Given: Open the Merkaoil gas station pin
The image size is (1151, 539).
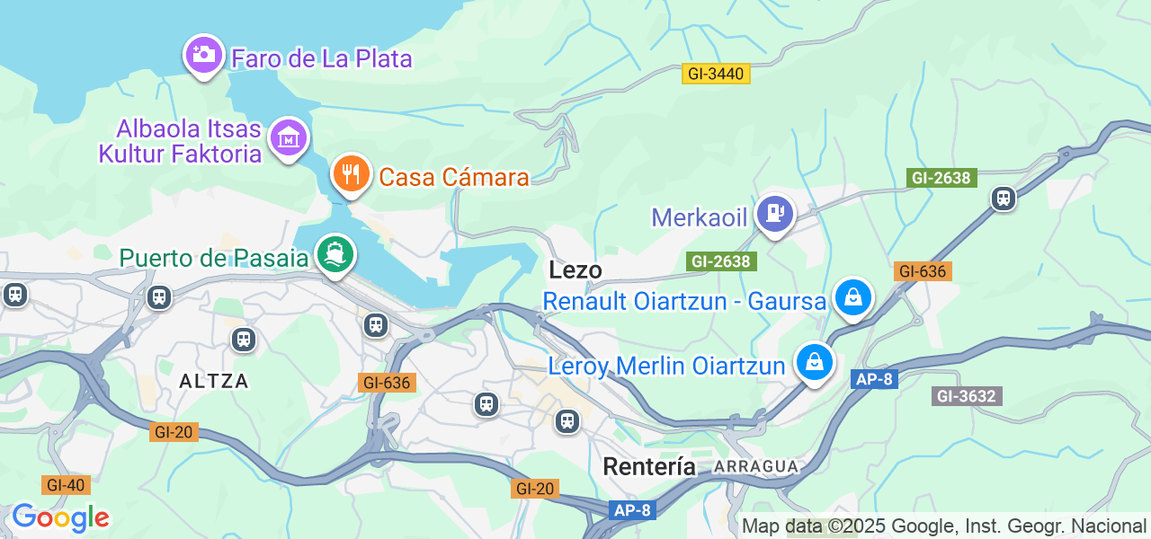Looking at the screenshot, I should [x=774, y=214].
